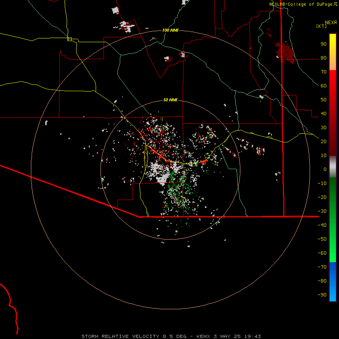Click the NEXR label above the color scale

[x=331, y=23]
